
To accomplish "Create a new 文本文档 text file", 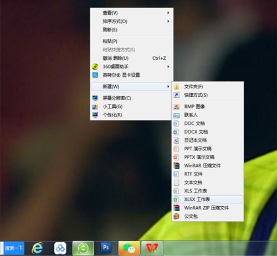I will (x=208, y=182).
